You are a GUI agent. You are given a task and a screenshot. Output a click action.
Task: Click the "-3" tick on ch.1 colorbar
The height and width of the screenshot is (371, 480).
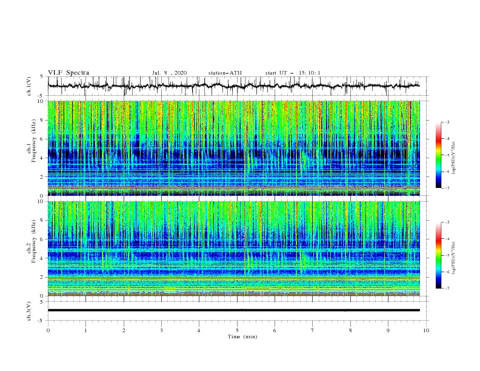pos(447,122)
